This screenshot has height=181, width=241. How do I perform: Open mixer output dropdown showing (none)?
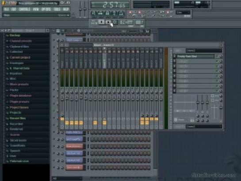204,127
